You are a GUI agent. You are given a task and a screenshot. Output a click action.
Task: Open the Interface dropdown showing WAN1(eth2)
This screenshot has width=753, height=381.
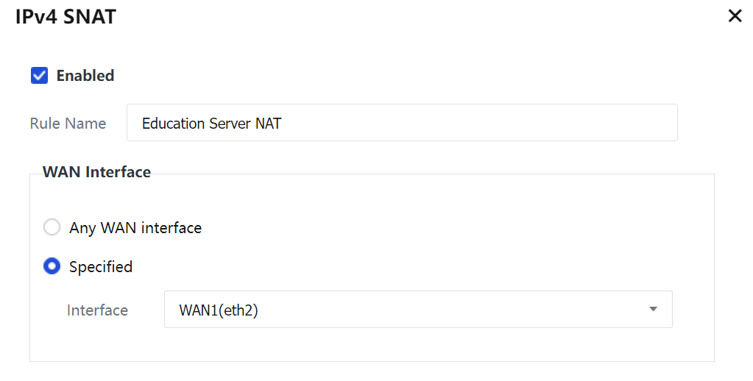click(417, 310)
